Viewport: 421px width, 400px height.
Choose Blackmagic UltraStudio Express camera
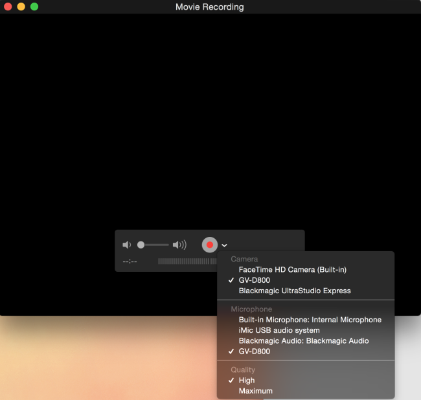294,291
